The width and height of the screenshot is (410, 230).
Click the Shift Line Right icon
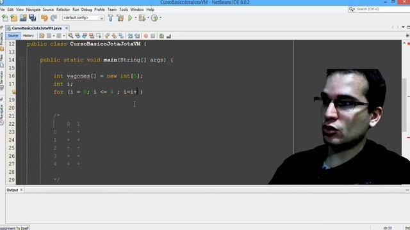coord(137,36)
